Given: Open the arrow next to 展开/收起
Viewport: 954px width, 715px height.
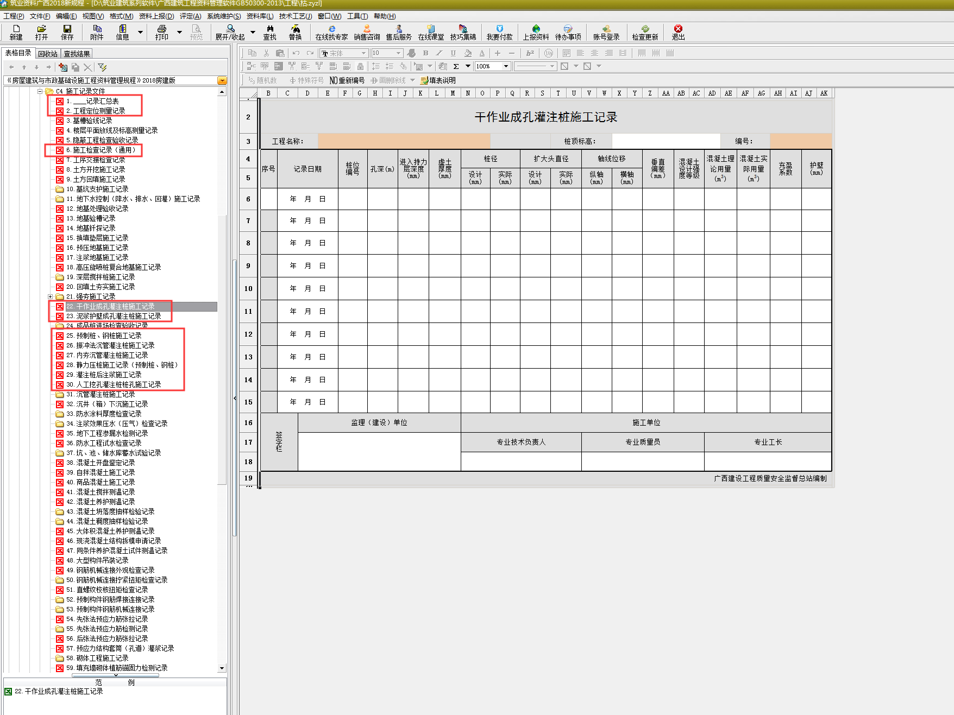Looking at the screenshot, I should coord(253,33).
